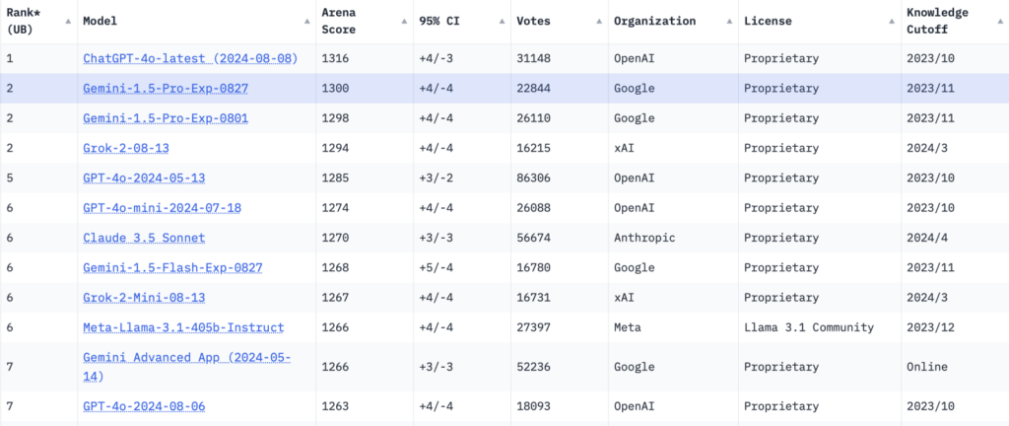Viewport: 1009px width, 426px height.
Task: Open Meta-Llama-3.1-405b-Instruct link
Action: [183, 327]
